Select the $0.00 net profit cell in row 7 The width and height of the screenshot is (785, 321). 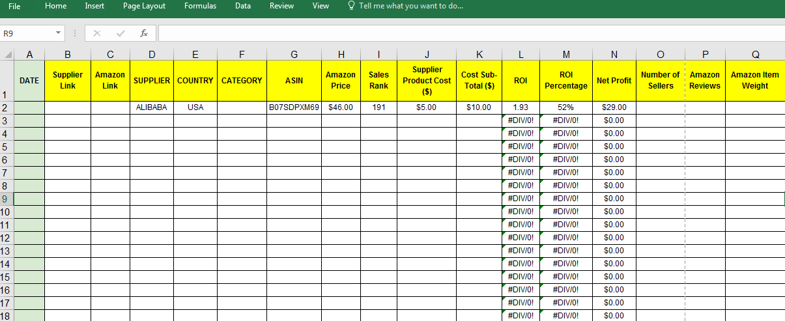[x=614, y=173]
